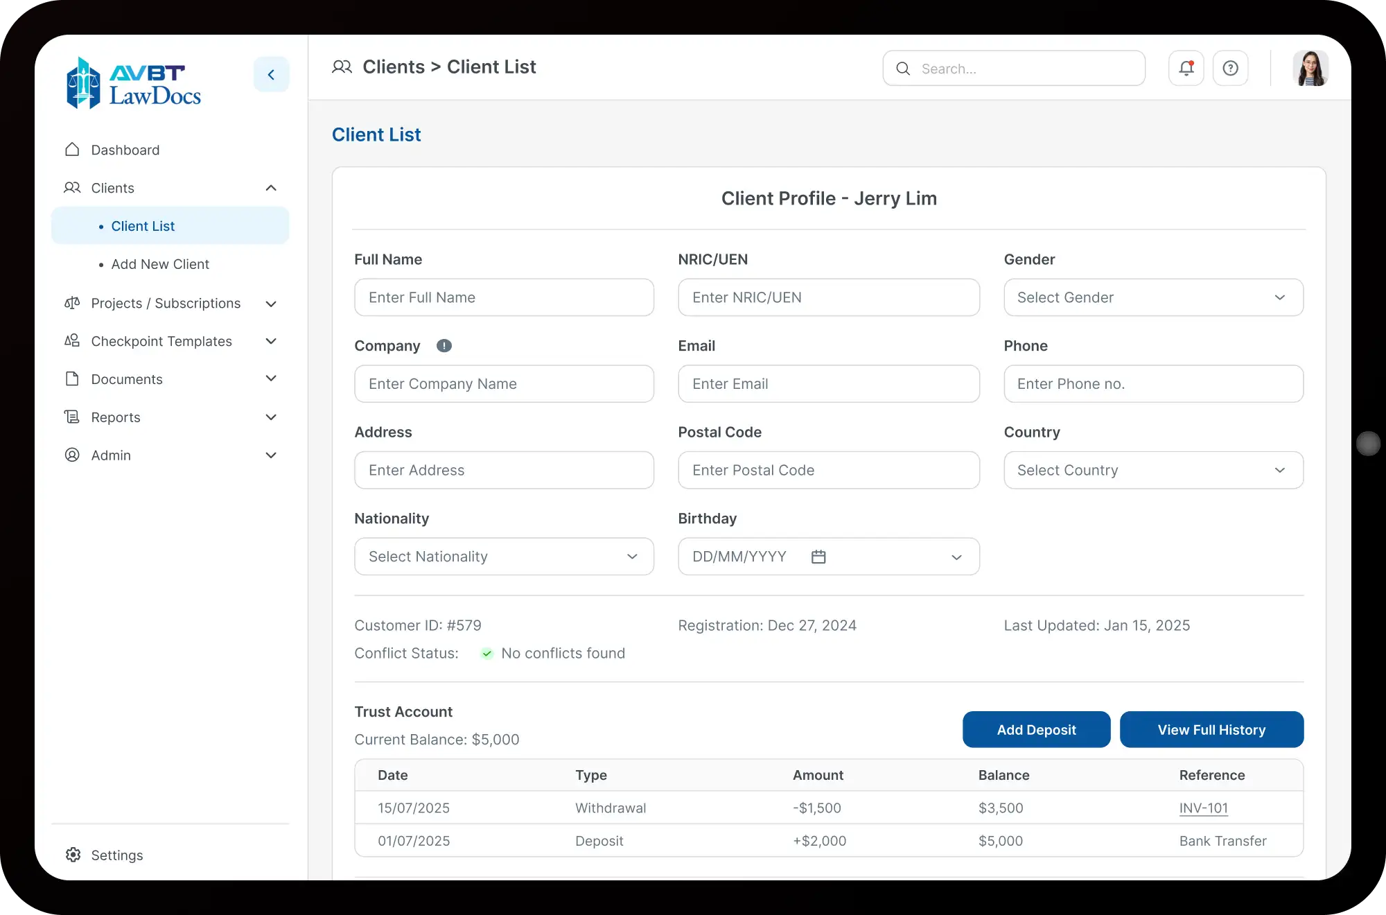The image size is (1386, 915).
Task: Focus the top Search box
Action: (x=1014, y=68)
